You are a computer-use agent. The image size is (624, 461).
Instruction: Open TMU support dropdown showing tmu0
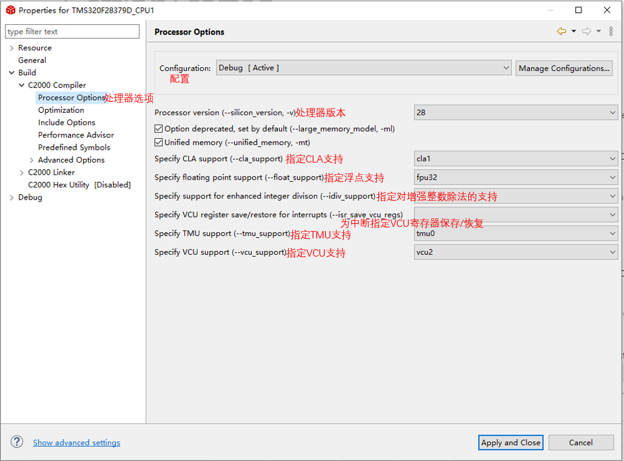pos(515,234)
